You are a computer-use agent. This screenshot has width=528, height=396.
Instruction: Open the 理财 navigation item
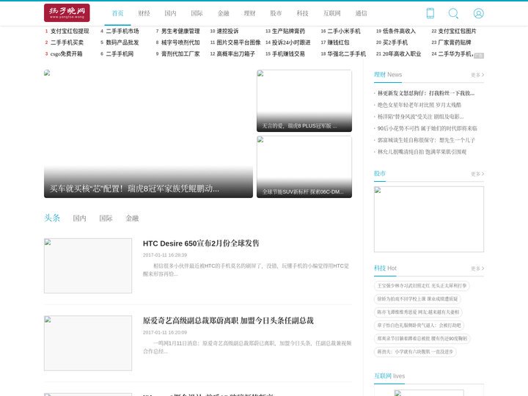click(x=249, y=13)
